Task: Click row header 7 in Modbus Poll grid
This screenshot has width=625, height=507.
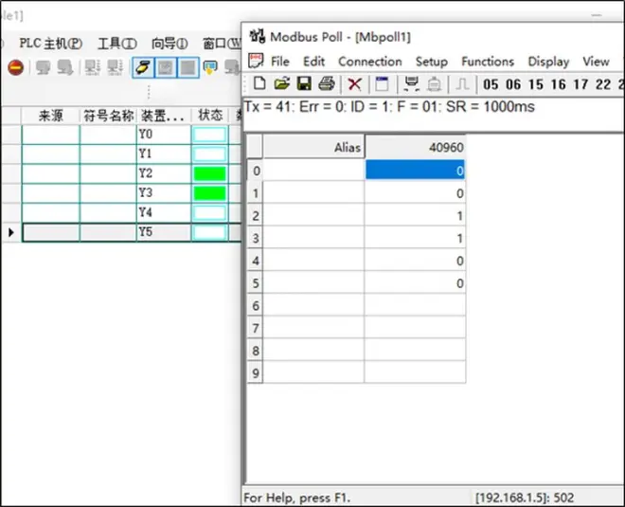Action: click(x=255, y=328)
